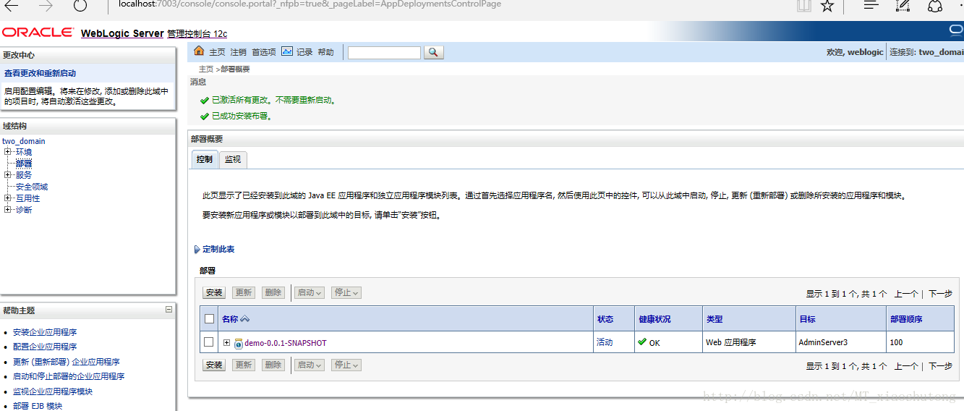Image resolution: width=964 pixels, height=411 pixels.
Task: Click the top 上一个 pagination link
Action: [x=906, y=294]
